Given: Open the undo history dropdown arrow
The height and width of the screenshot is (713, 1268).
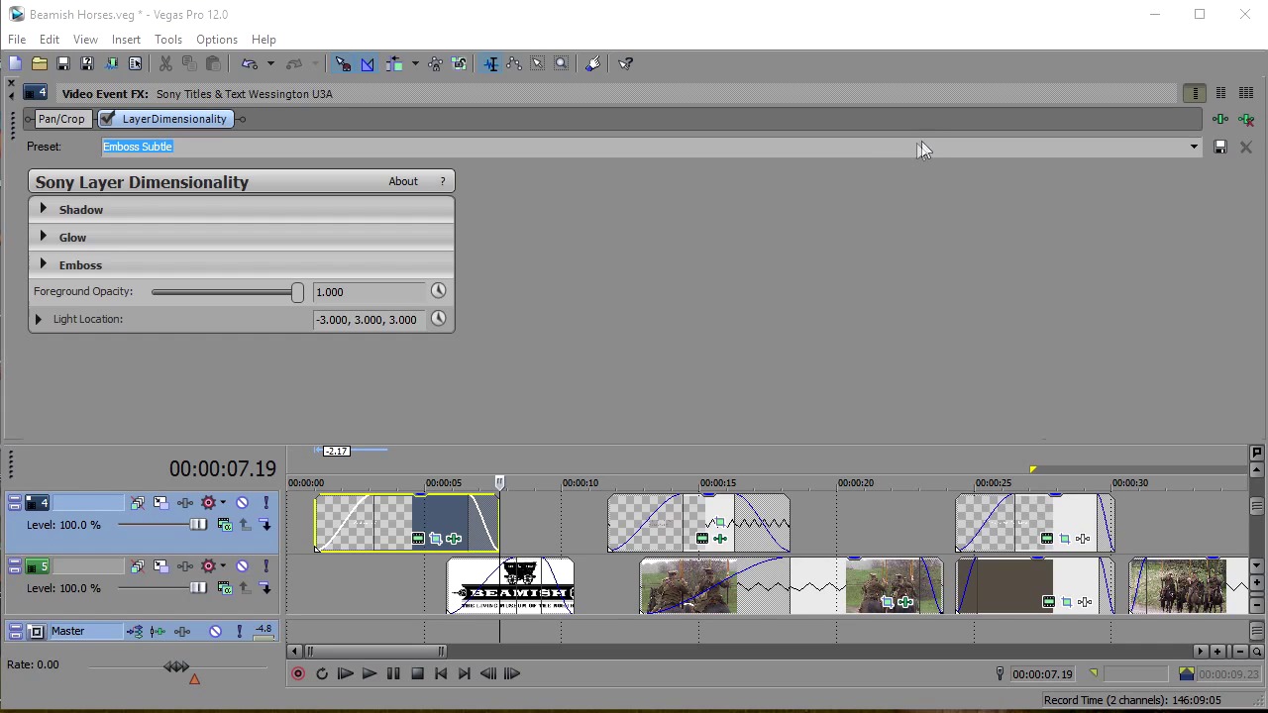Looking at the screenshot, I should tap(270, 63).
